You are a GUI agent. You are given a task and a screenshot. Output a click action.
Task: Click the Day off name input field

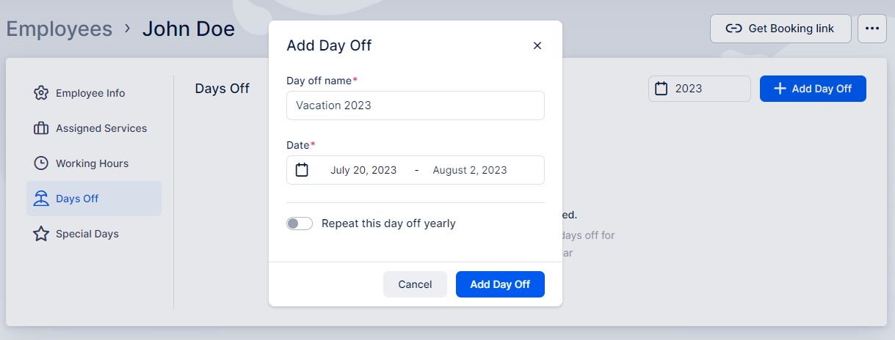(x=416, y=106)
